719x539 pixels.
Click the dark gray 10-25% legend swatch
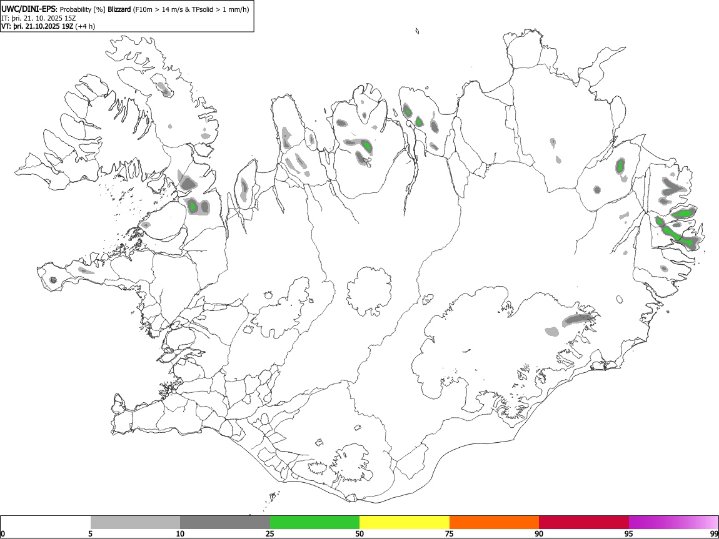pyautogui.click(x=225, y=523)
